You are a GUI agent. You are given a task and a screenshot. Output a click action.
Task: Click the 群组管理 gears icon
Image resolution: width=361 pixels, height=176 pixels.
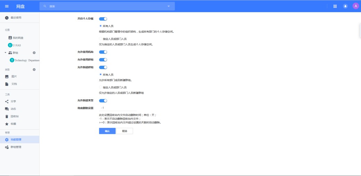[x=7, y=147]
